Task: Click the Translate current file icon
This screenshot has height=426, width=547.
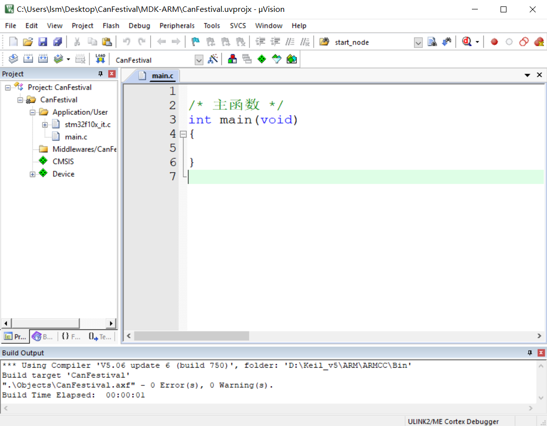Action: 13,59
